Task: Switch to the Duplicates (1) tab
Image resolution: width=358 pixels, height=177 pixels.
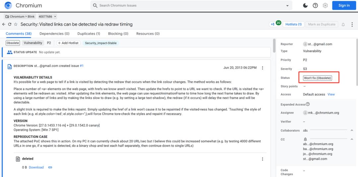Action: [89, 34]
